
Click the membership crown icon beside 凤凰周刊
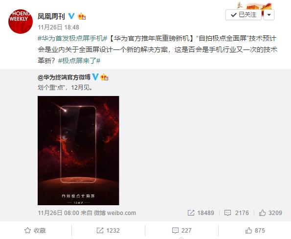[82, 17]
